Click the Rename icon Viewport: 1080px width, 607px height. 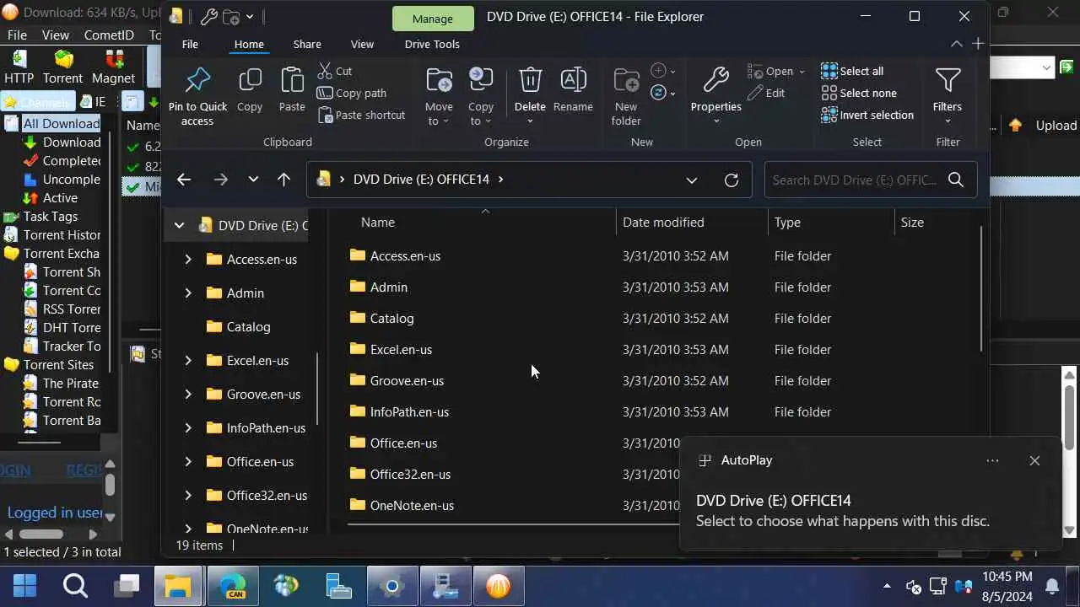pos(573,81)
